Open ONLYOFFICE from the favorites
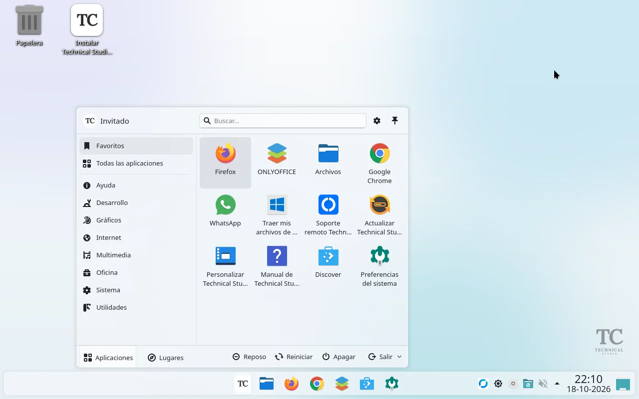The image size is (639, 399). coord(277,163)
